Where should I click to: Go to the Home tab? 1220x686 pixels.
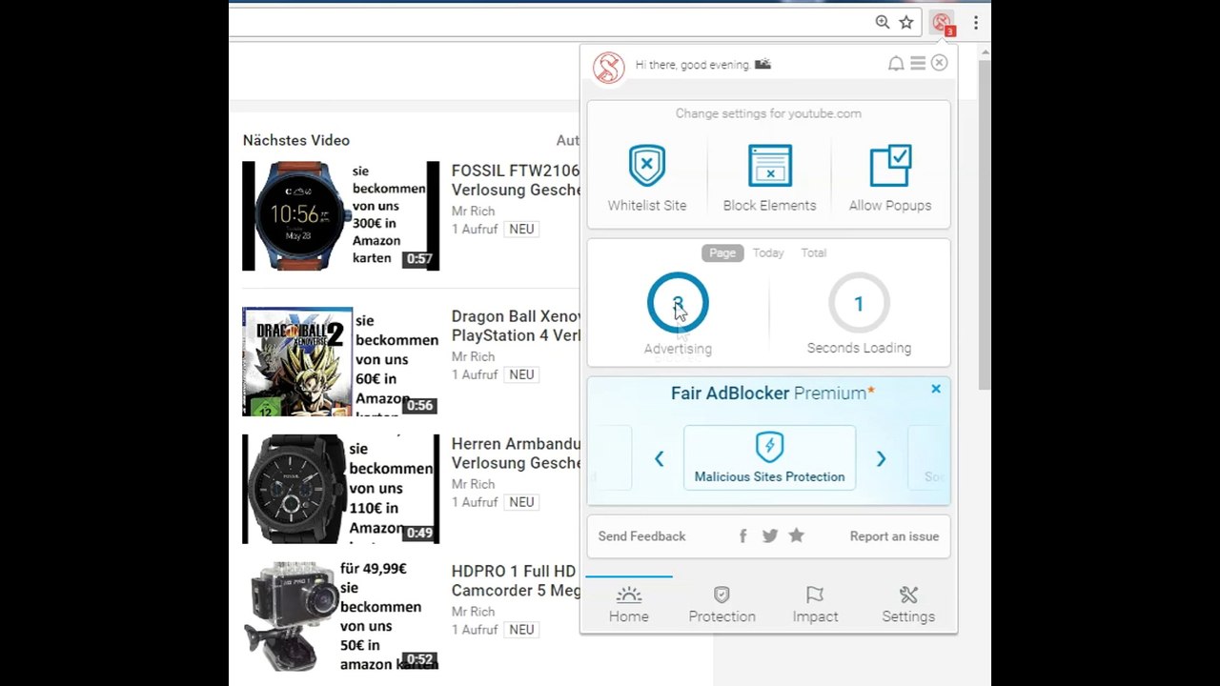(x=629, y=605)
